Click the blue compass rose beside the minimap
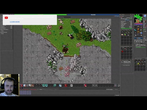Viewport: 147px width, 110px height. pyautogui.click(x=145, y=16)
